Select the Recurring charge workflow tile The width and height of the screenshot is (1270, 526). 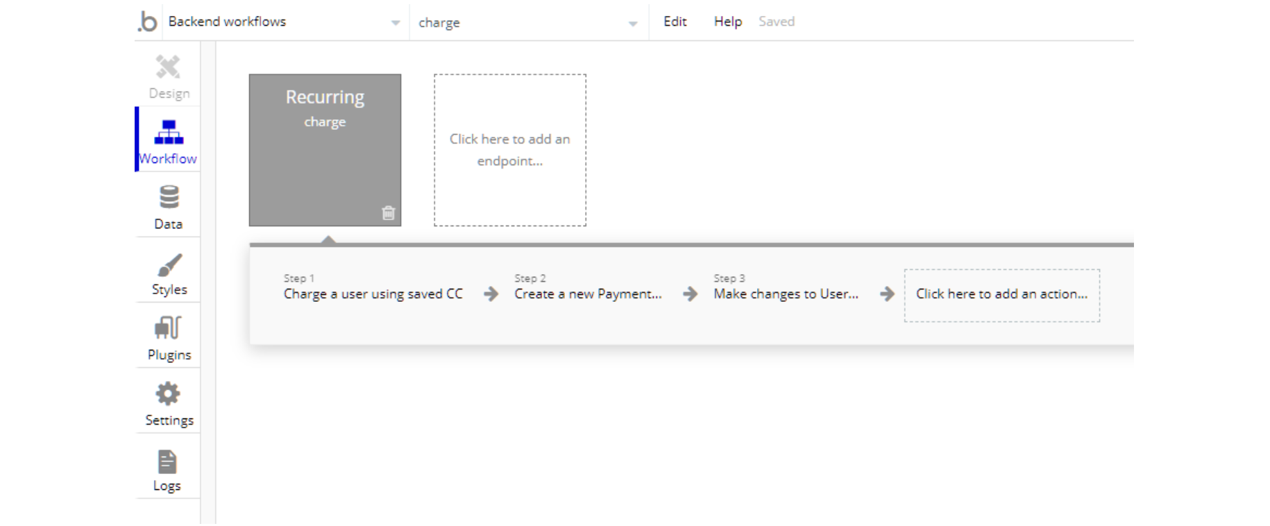325,150
